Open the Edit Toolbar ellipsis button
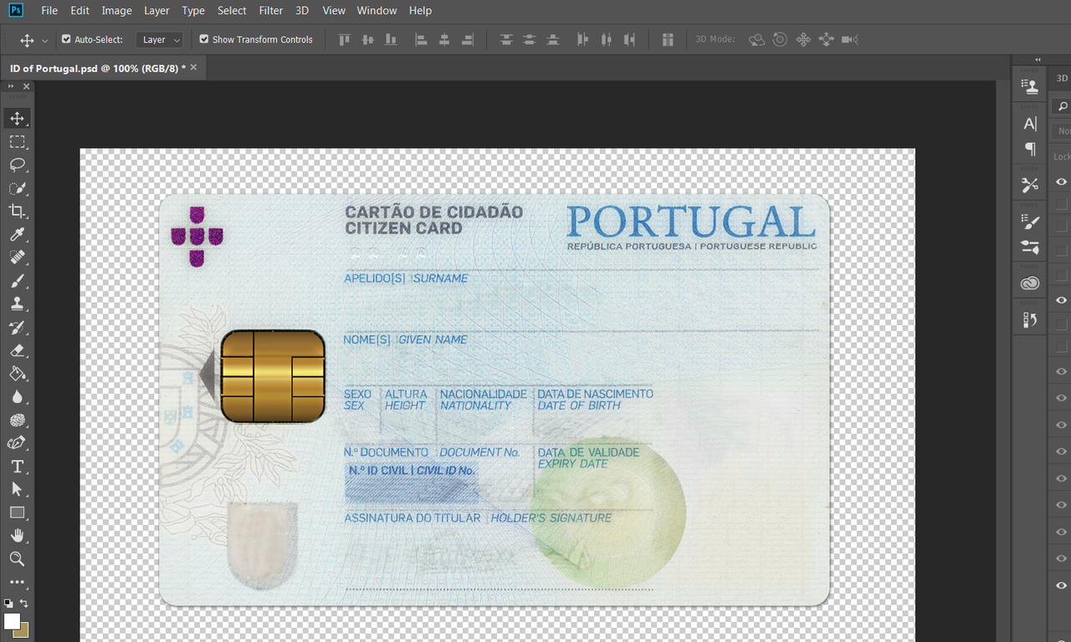This screenshot has width=1071, height=642. [x=17, y=582]
